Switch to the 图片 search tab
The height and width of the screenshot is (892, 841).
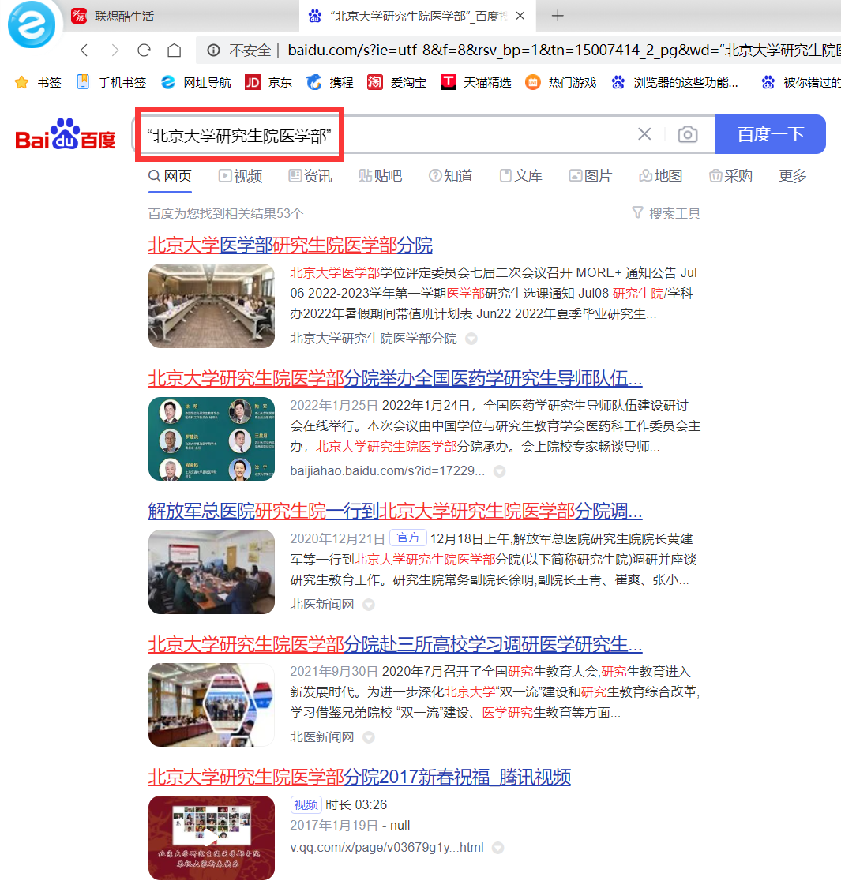point(590,176)
